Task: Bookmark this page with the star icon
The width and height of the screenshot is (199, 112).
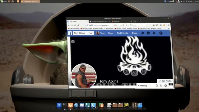Action: click(126, 25)
